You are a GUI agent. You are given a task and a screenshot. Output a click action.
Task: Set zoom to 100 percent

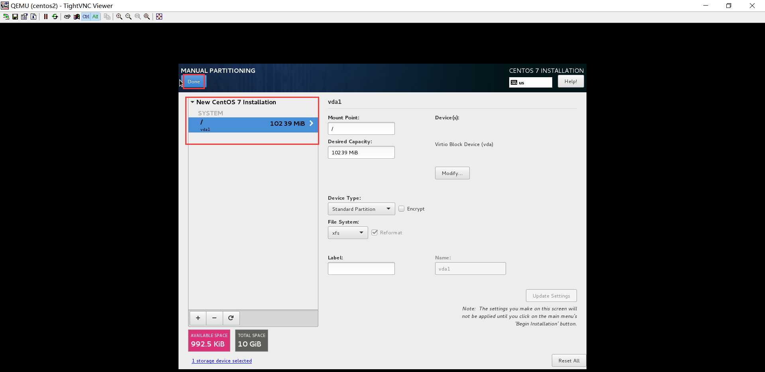click(x=137, y=17)
